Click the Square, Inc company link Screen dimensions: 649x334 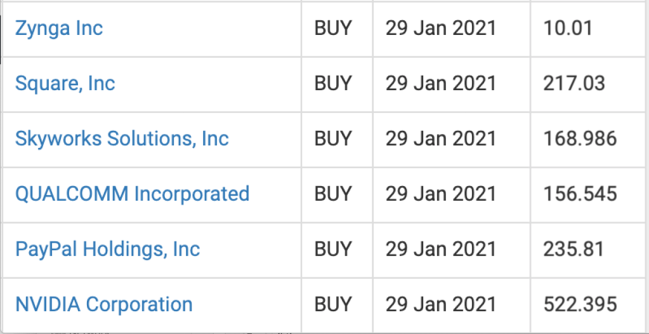[x=65, y=84]
